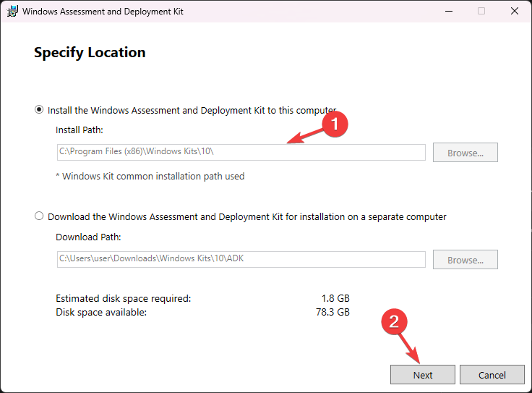
Task: Click 'Windows Kit common installation path used' note
Action: point(150,177)
